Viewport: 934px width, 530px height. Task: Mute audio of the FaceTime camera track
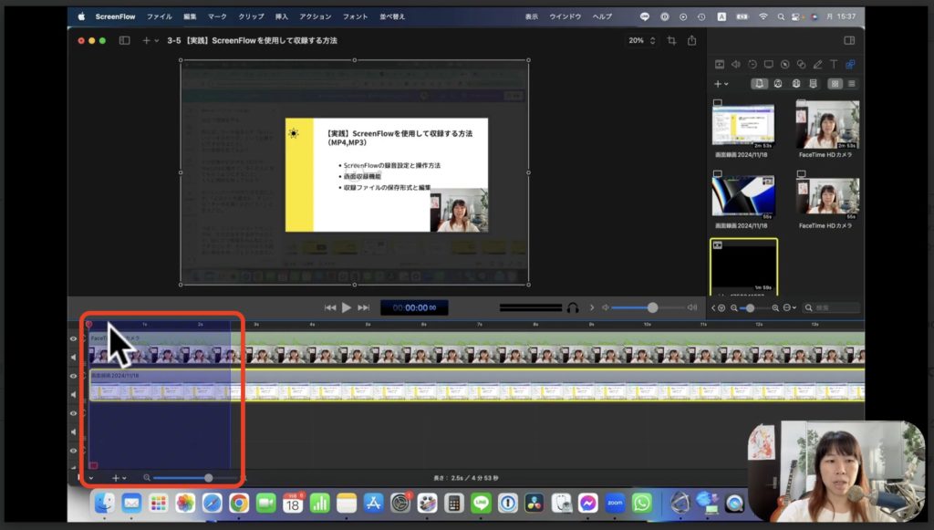[x=74, y=357]
